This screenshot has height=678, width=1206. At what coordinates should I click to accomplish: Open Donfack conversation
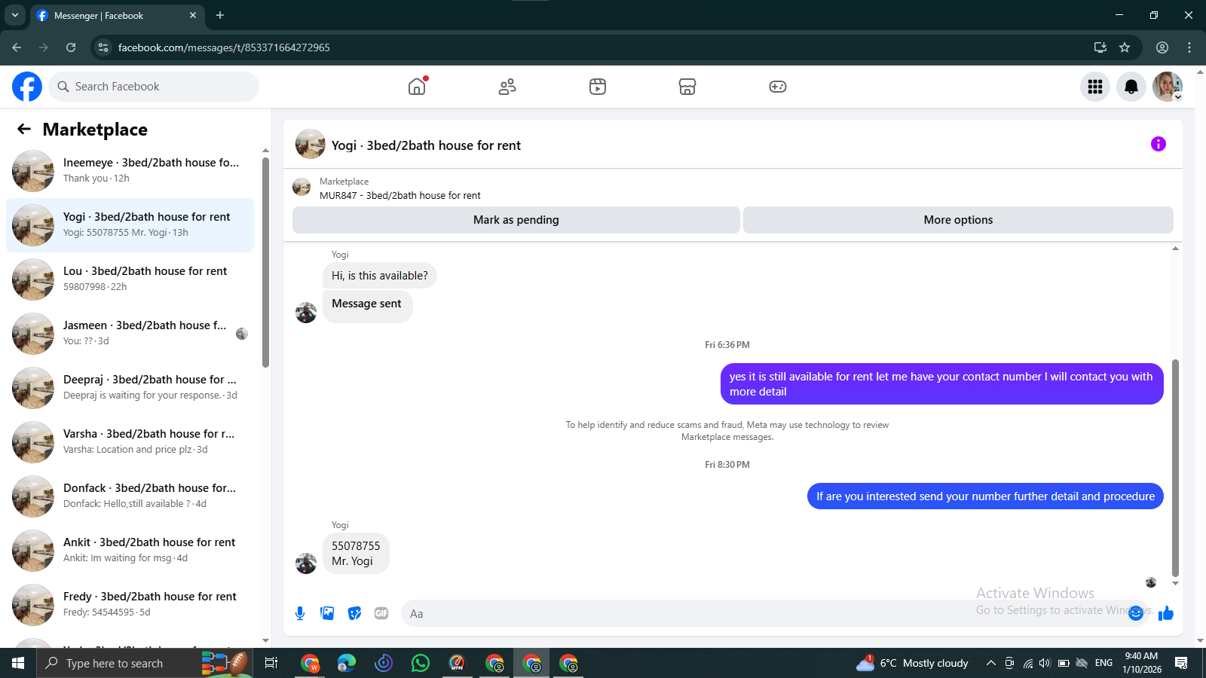pos(130,496)
